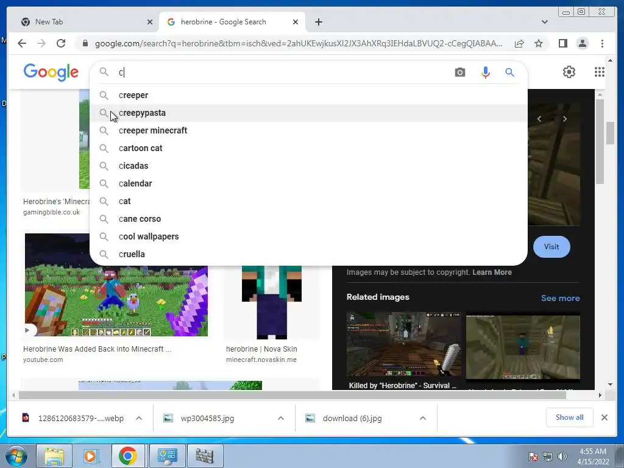This screenshot has width=624, height=468.
Task: Start voice search with microphone icon
Action: click(x=485, y=72)
